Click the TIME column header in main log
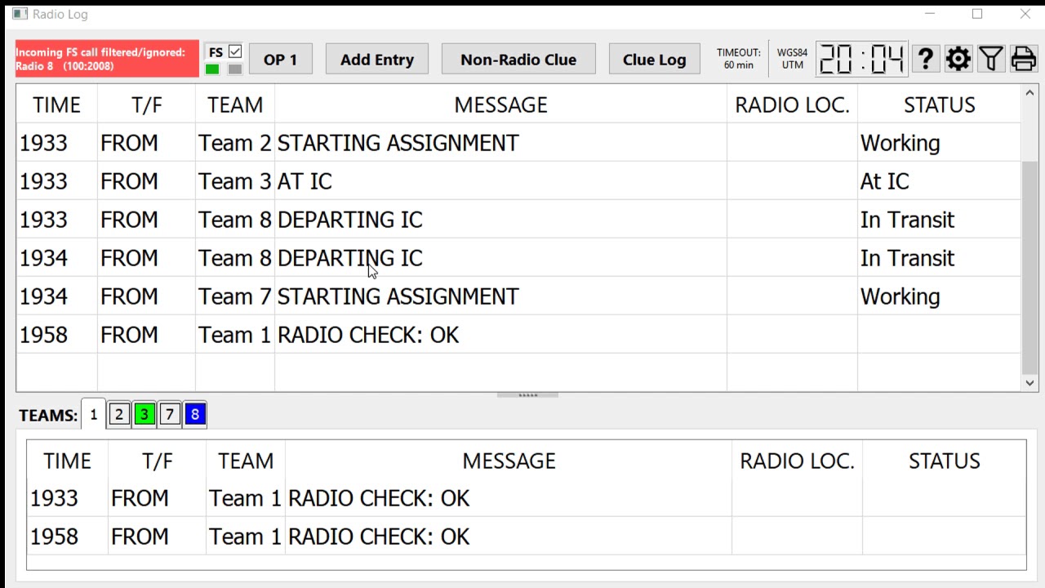 (x=56, y=105)
